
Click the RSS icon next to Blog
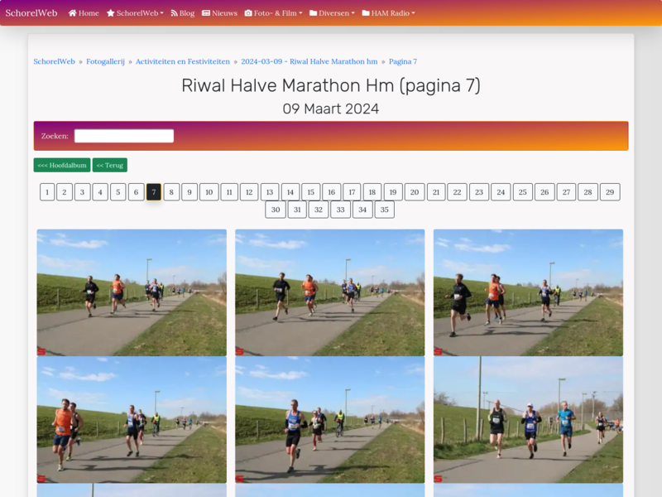pyautogui.click(x=174, y=13)
